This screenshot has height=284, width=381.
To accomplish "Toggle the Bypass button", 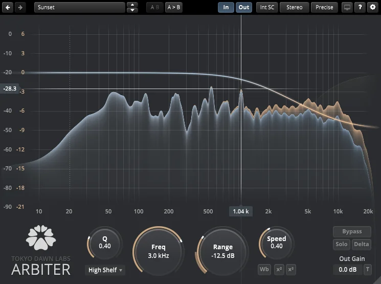I will point(352,231).
